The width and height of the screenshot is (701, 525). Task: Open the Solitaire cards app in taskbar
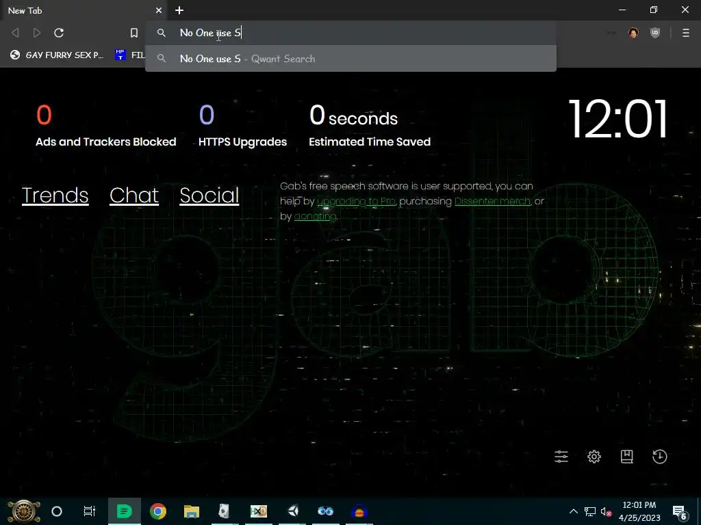pyautogui.click(x=225, y=511)
